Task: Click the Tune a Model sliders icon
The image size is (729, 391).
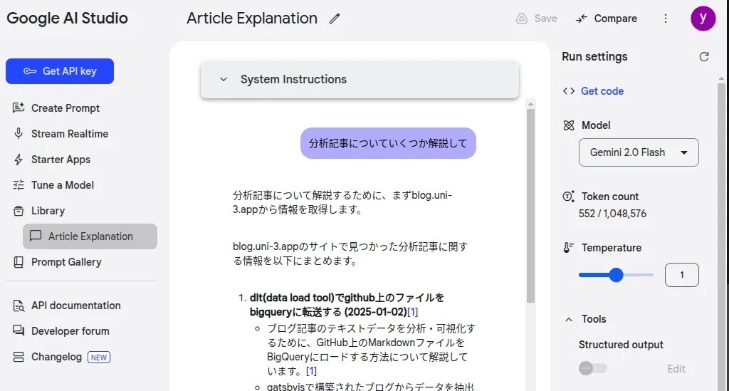Action: [x=18, y=185]
